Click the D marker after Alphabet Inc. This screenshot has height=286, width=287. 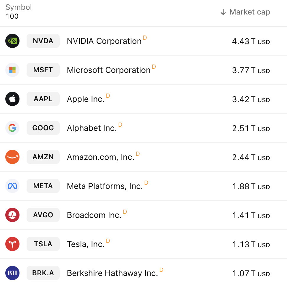(120, 125)
